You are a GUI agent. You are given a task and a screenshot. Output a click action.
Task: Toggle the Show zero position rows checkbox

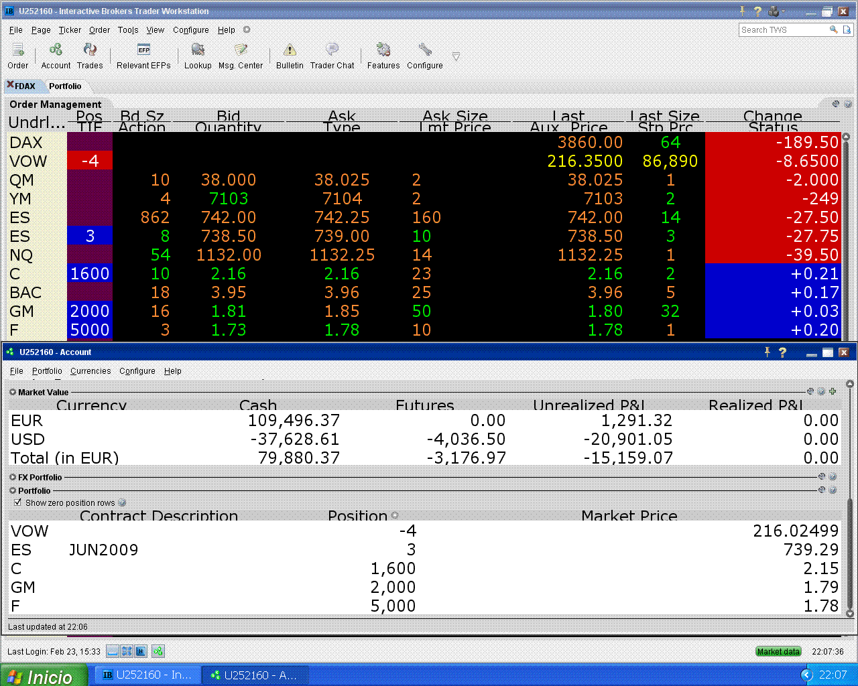tap(17, 502)
